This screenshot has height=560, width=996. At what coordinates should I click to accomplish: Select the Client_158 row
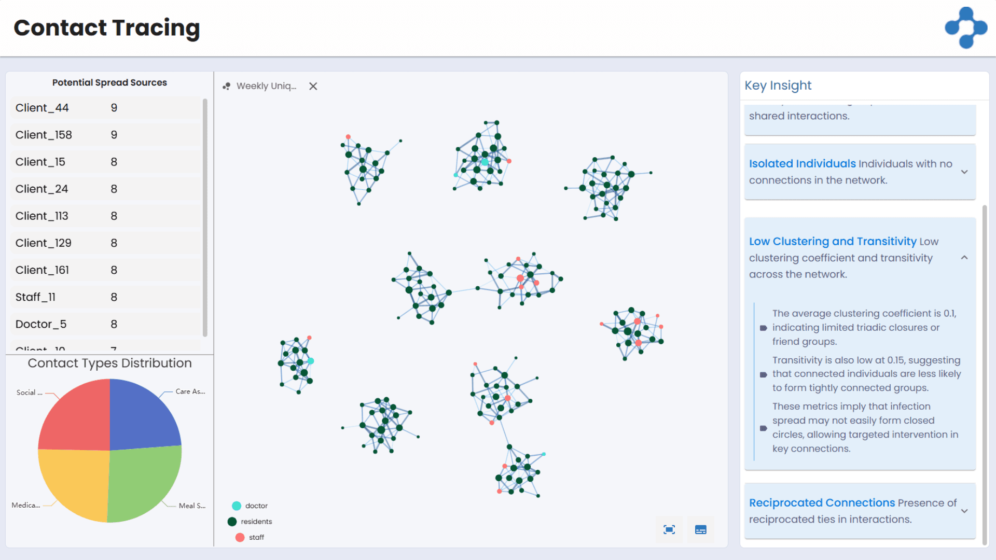[x=105, y=135]
